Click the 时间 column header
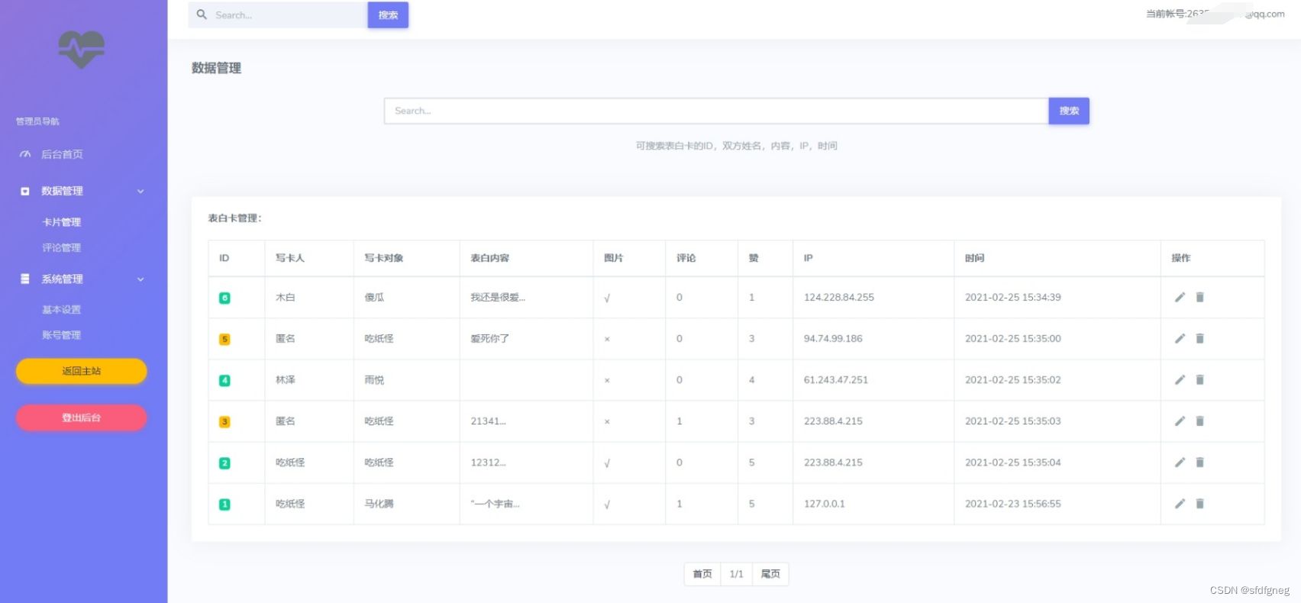Image resolution: width=1301 pixels, height=603 pixels. pos(974,258)
